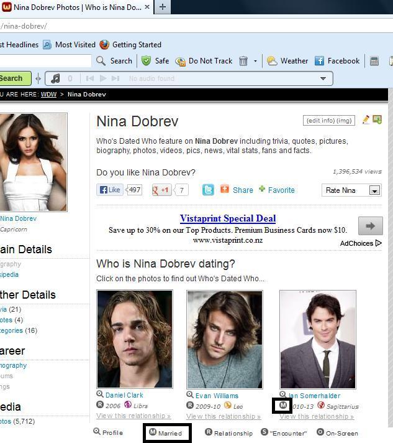The width and height of the screenshot is (393, 443).
Task: Click the music note icon
Action: click(55, 78)
